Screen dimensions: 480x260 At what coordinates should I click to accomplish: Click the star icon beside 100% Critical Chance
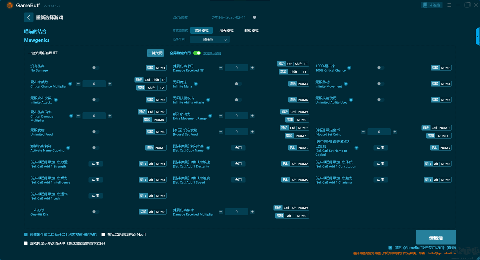point(349,68)
